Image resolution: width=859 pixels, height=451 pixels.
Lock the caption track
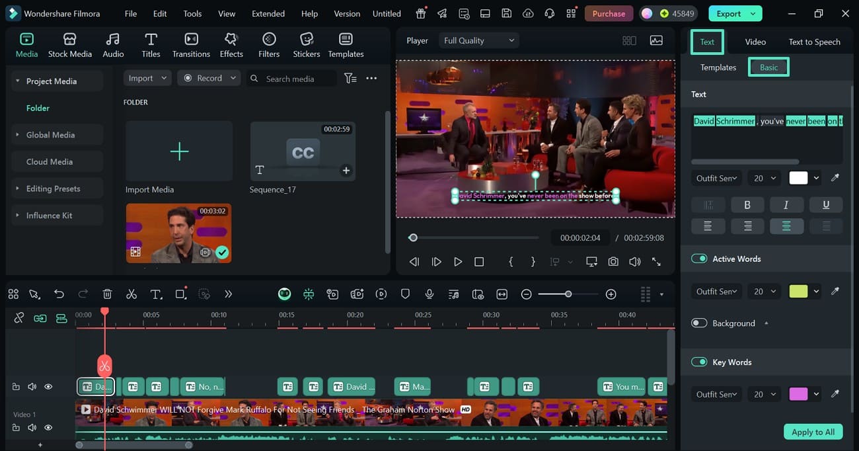(x=17, y=387)
